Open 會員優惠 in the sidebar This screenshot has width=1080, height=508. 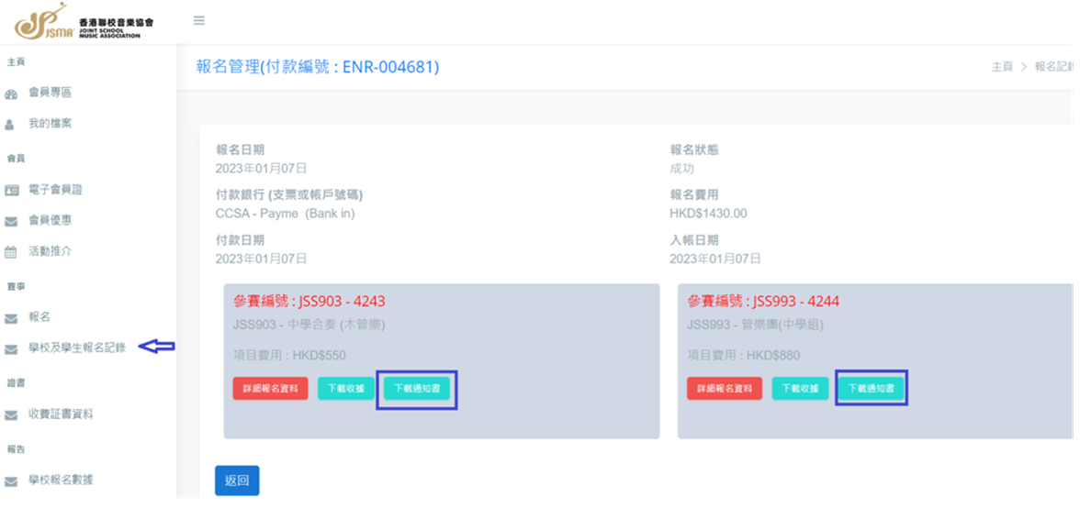50,220
